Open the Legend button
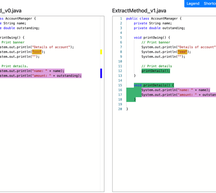This screenshot has width=216, height=193. pyautogui.click(x=193, y=3)
